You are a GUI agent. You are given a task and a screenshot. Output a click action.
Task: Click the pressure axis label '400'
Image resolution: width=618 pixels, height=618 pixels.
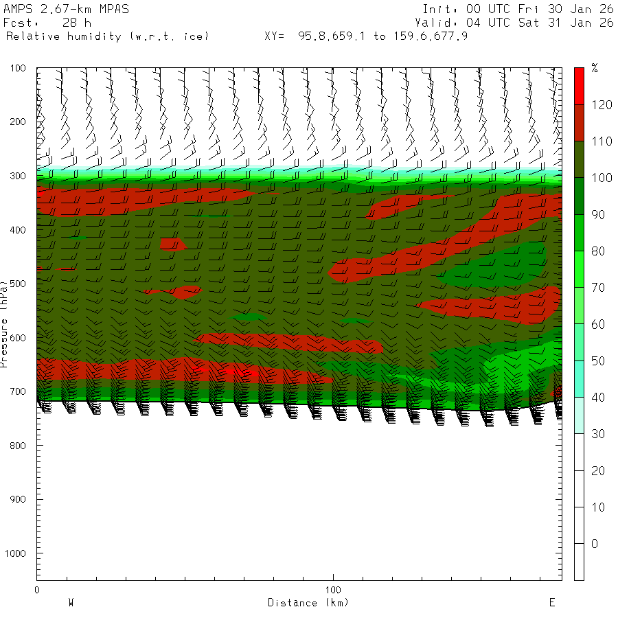pos(18,230)
